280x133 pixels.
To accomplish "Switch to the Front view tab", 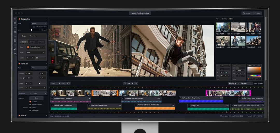I will (33, 36).
